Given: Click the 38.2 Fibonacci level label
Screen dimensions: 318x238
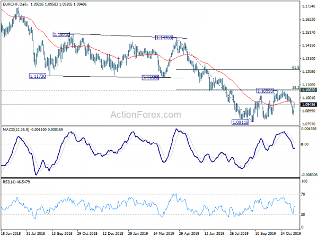Looking at the screenshot, I should (296, 87).
